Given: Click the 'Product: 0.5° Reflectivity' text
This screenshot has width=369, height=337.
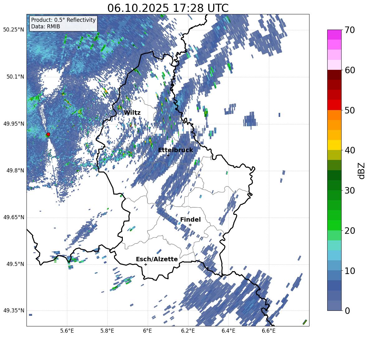Looking at the screenshot, I should point(63,20).
